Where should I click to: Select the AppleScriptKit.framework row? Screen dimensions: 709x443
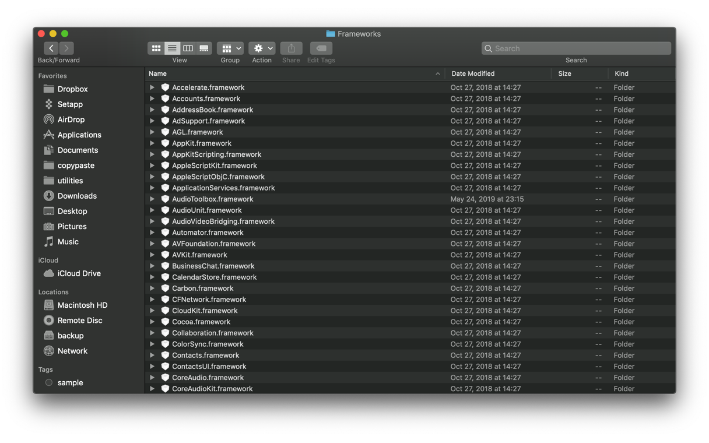point(410,166)
